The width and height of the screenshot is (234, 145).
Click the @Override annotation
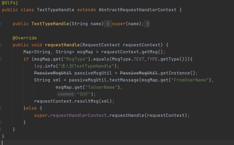(25, 38)
